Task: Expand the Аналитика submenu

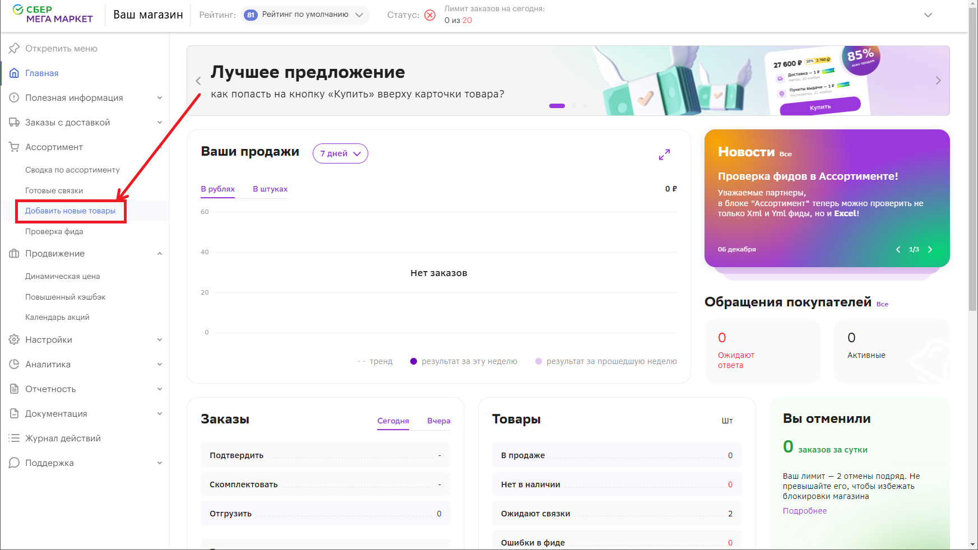Action: [160, 364]
